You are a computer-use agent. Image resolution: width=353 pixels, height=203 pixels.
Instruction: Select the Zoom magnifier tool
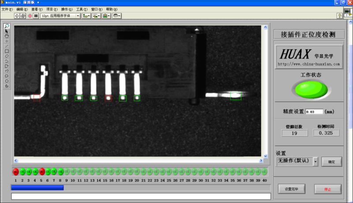click(7, 26)
